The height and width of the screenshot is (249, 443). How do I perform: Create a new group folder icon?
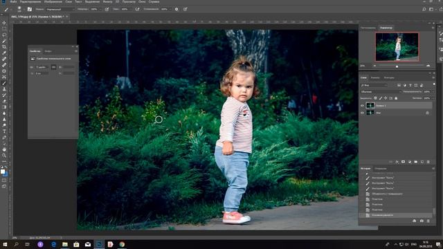coord(415,162)
